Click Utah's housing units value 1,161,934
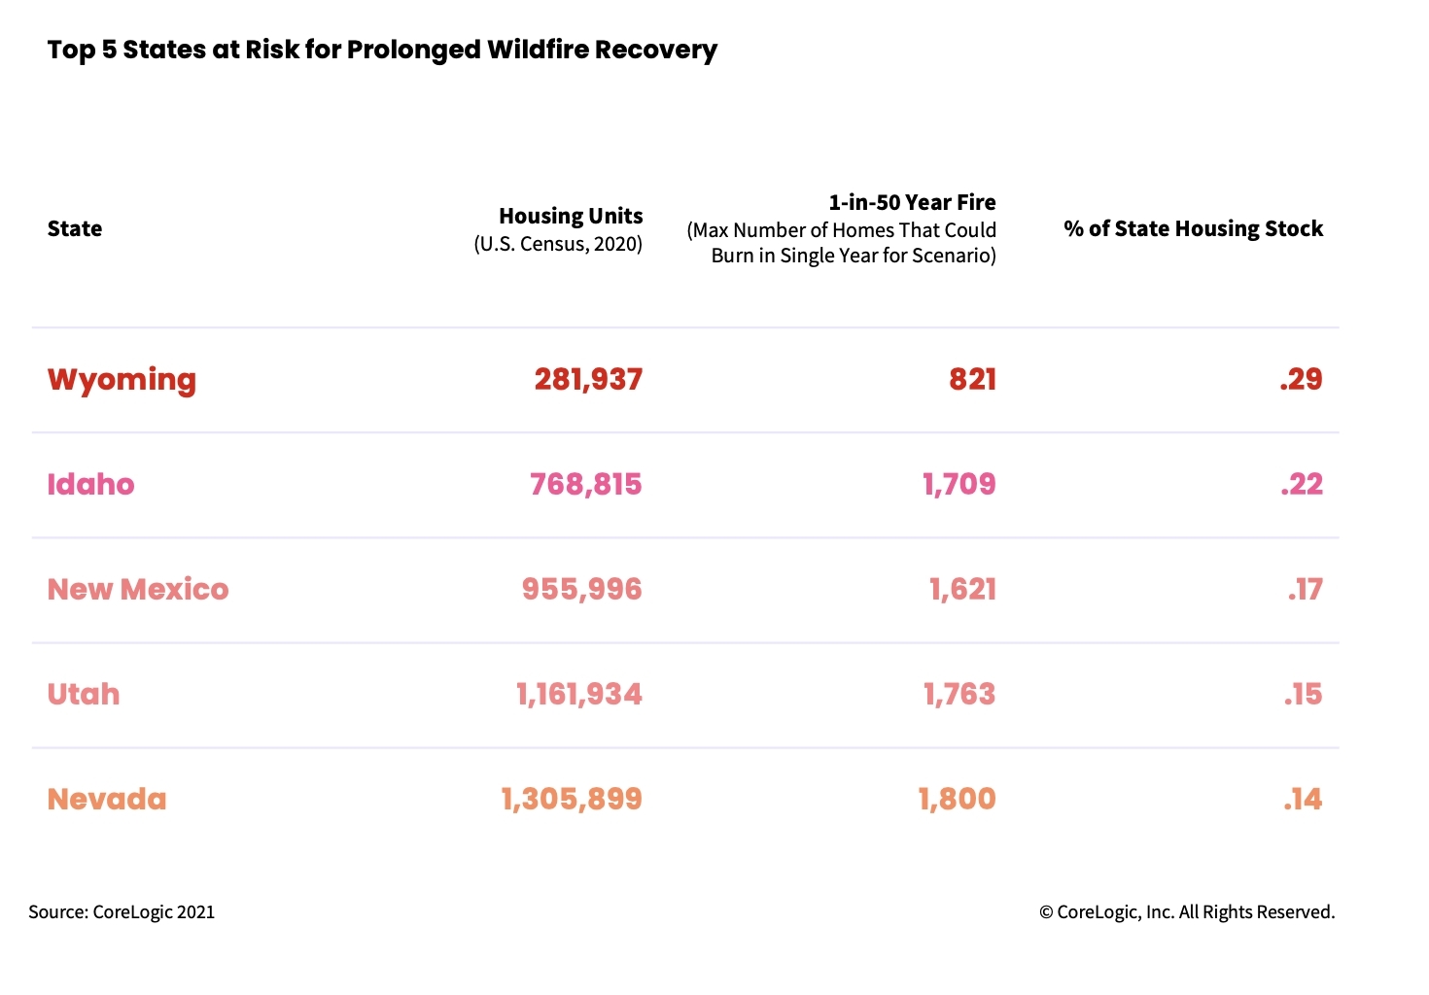This screenshot has height=995, width=1429. click(x=578, y=694)
